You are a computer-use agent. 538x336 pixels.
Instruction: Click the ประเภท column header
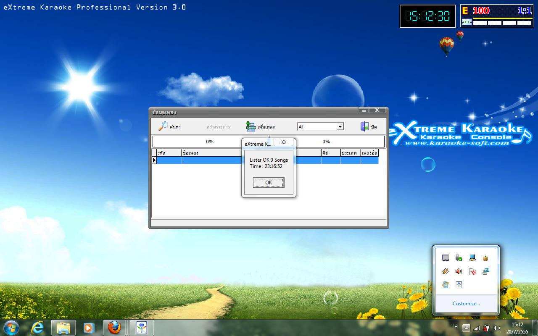click(x=351, y=153)
